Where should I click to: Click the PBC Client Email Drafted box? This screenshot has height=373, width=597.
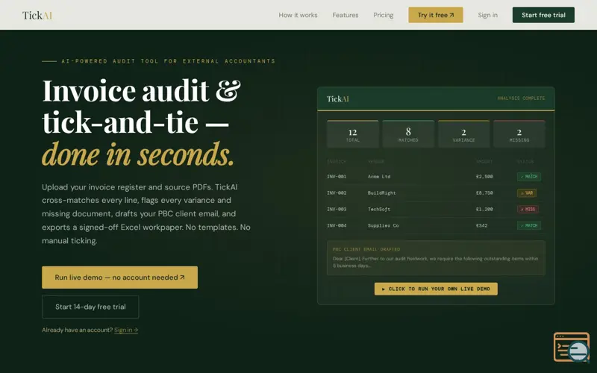[436, 257]
